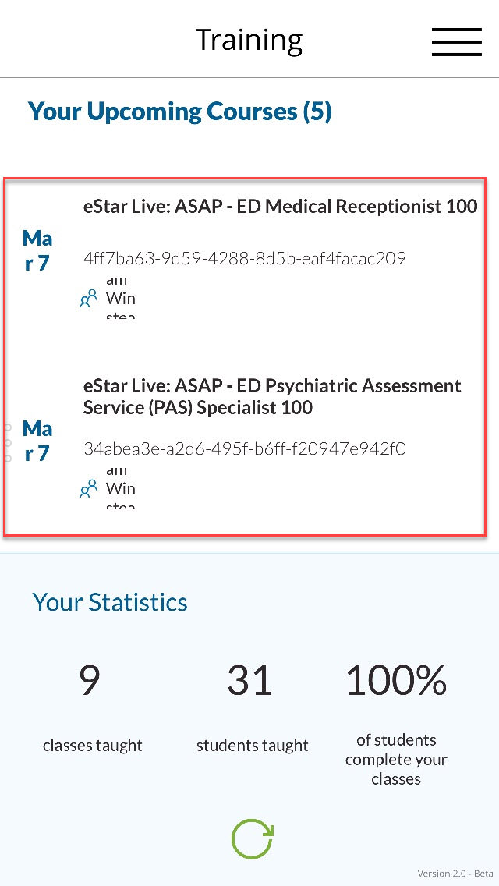The height and width of the screenshot is (886, 499).
Task: Select the 9 classes taught statistic
Action: 92,707
